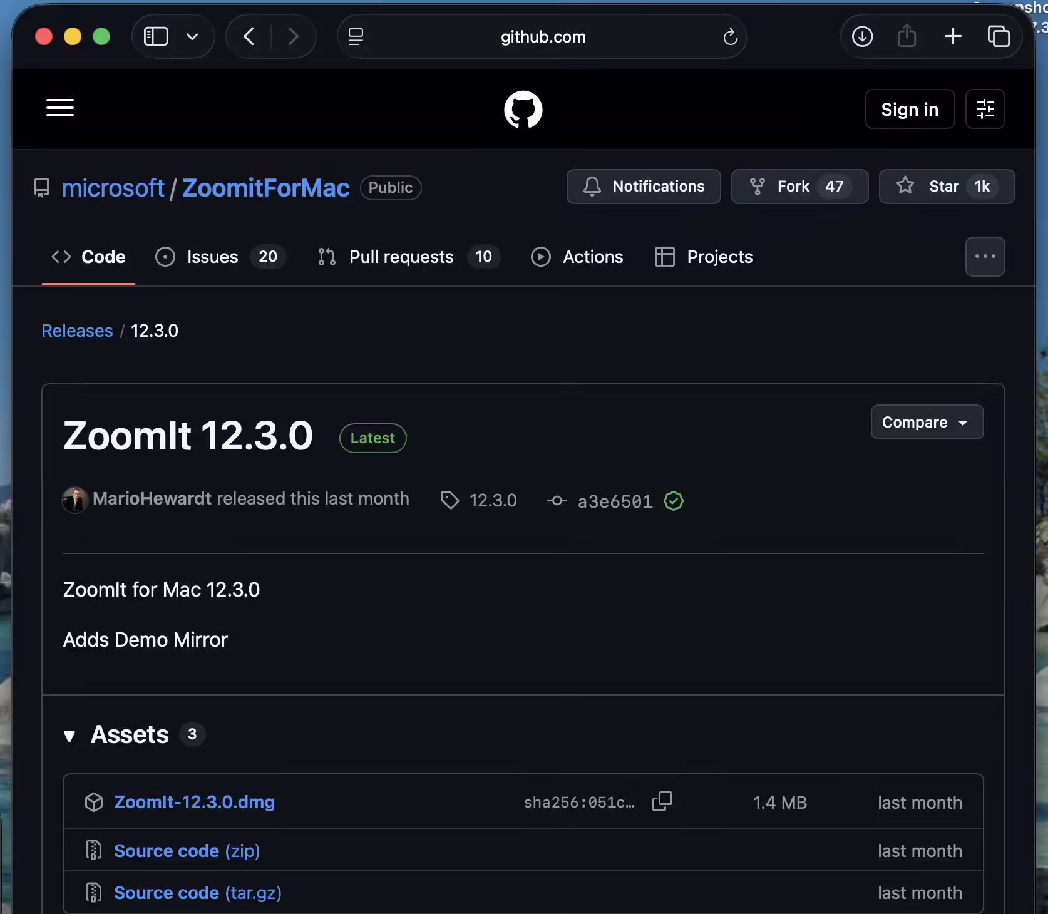Open the microsoft organization link

pyautogui.click(x=113, y=188)
